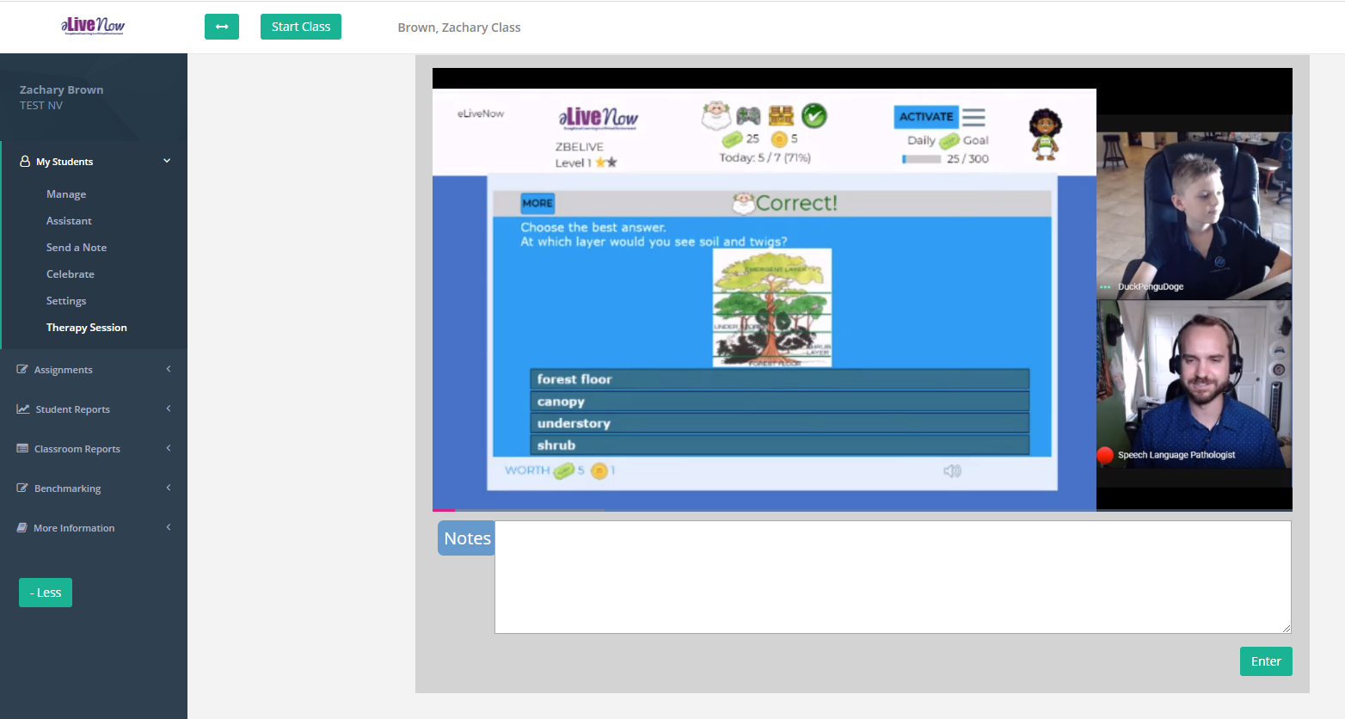This screenshot has height=719, width=1345.
Task: Click the eLiveNow logo in header
Action: [93, 26]
